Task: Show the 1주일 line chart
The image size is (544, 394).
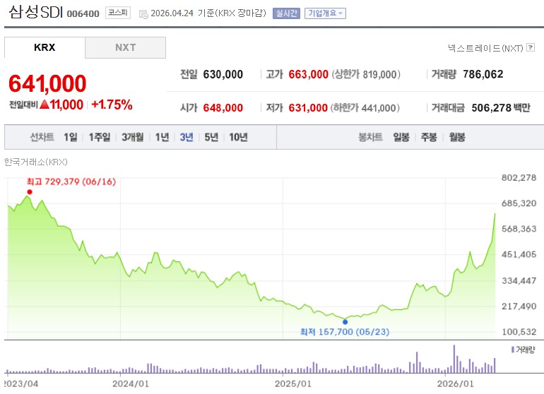Action: pos(100,137)
